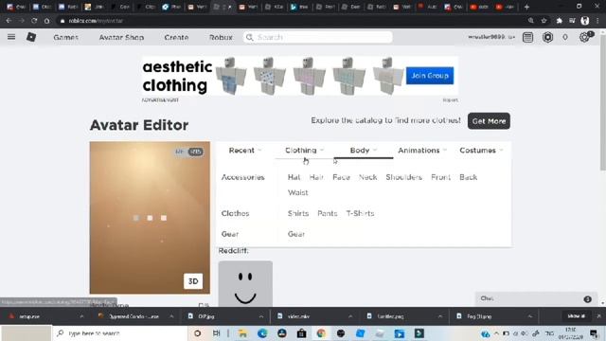Select T-Shirts under Clothes
Viewport: 606px width, 341px height.
360,213
